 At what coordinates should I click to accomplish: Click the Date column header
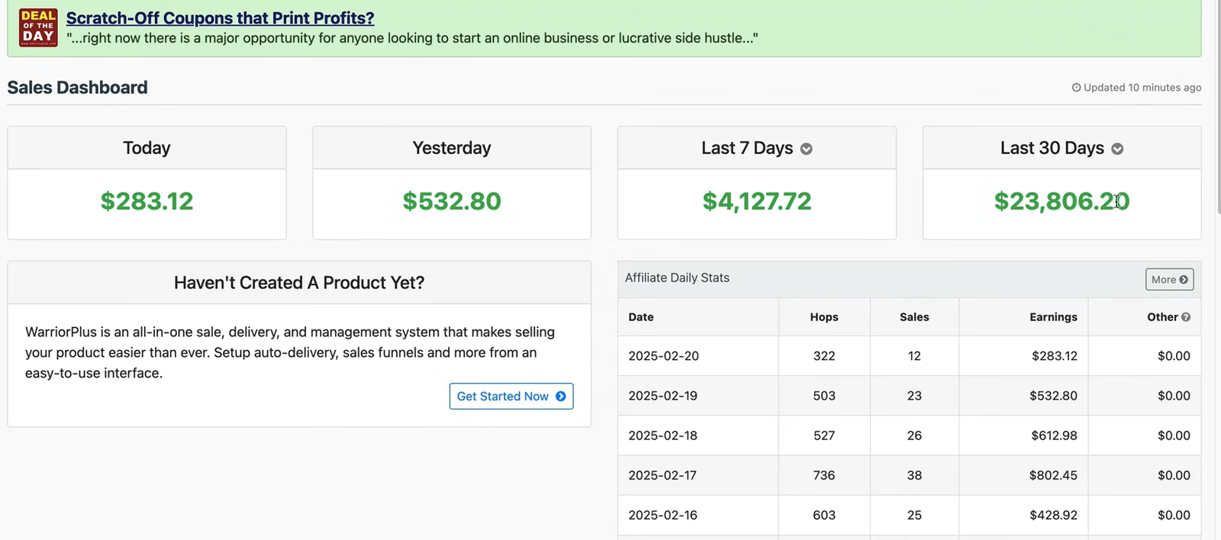tap(641, 317)
